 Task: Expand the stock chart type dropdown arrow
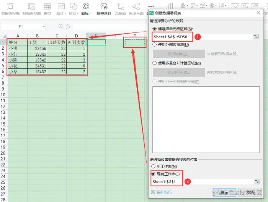click(x=226, y=6)
